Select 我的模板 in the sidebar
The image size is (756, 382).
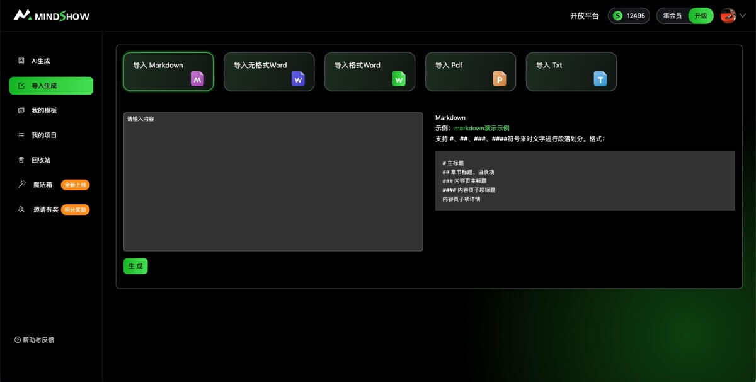[44, 110]
